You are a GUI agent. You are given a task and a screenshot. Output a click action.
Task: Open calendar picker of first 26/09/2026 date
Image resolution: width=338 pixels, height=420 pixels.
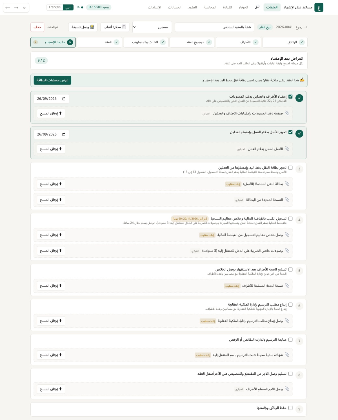[x=64, y=99]
